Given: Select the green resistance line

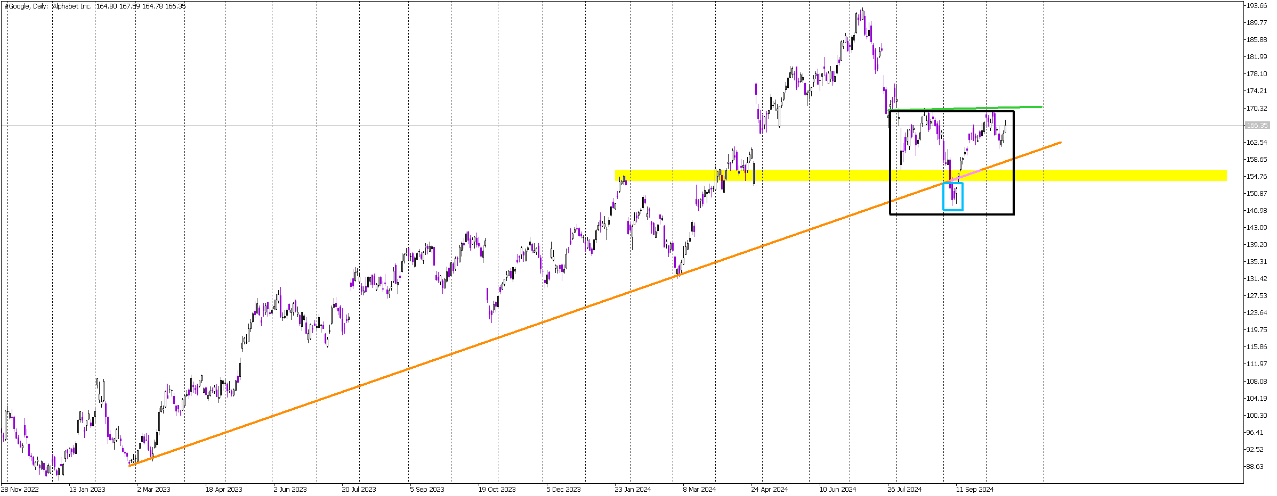Looking at the screenshot, I should pyautogui.click(x=966, y=109).
